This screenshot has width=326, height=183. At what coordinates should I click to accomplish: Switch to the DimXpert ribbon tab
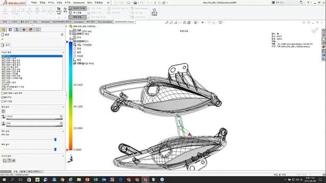[x=45, y=22]
